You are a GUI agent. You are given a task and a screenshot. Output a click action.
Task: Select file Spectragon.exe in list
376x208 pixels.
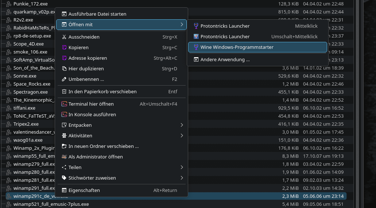[x=31, y=92]
